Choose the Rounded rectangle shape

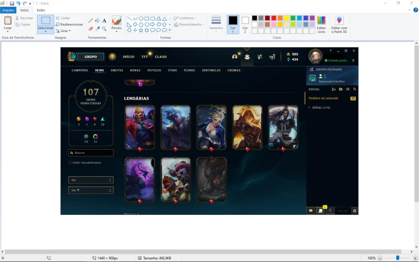tap(153, 19)
